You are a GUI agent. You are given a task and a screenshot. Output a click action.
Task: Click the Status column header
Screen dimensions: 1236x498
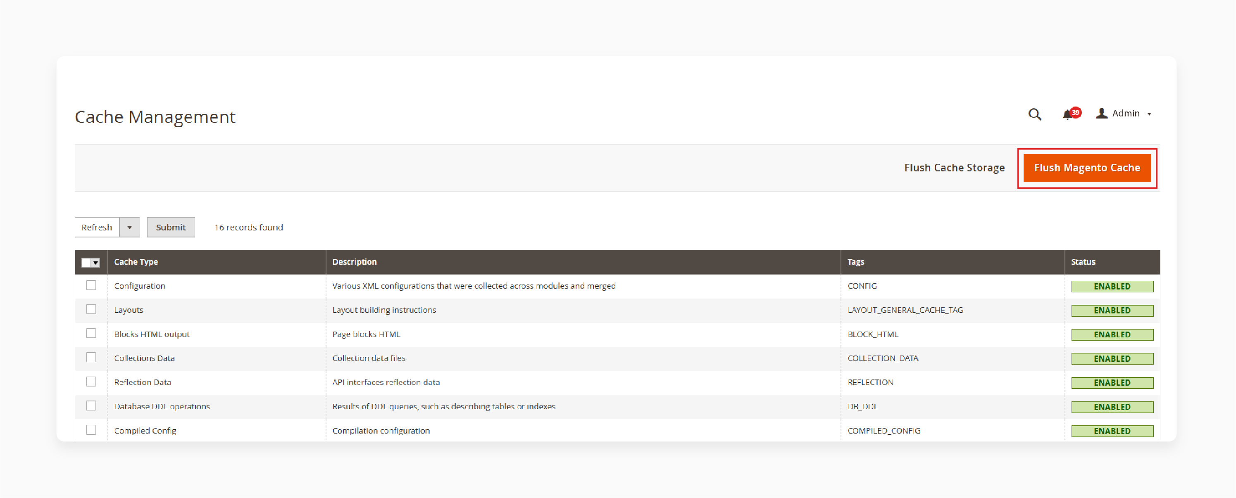[1112, 262]
